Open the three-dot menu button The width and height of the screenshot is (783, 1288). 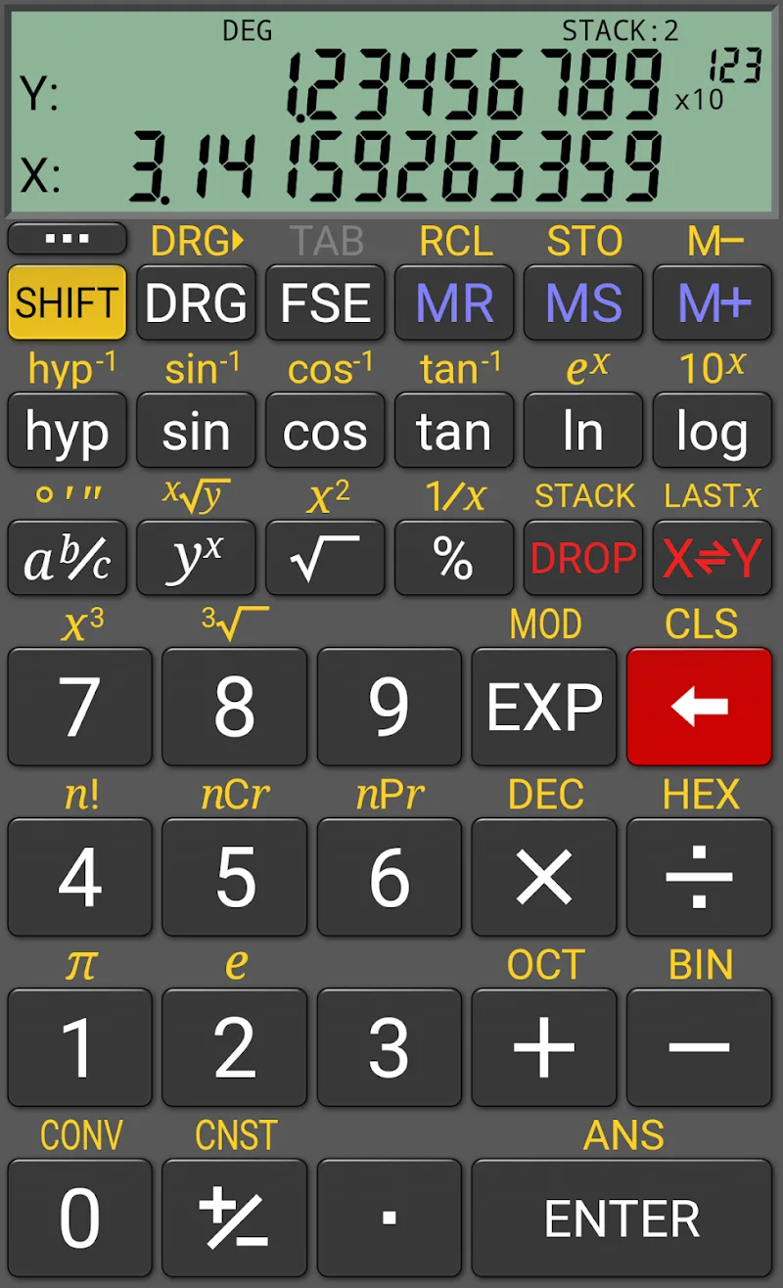67,238
